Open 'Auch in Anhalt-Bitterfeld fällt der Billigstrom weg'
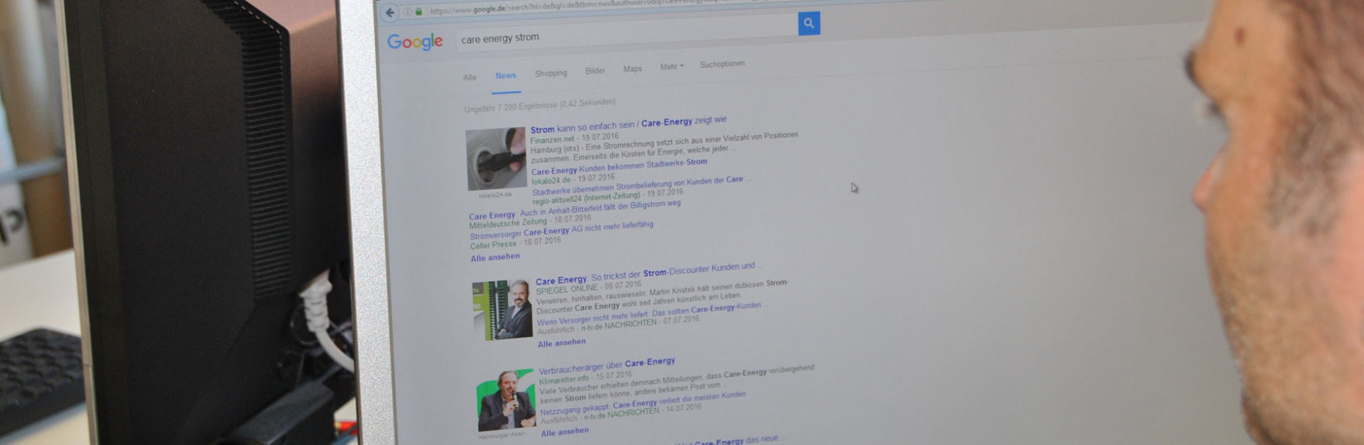The image size is (1364, 445). (574, 209)
